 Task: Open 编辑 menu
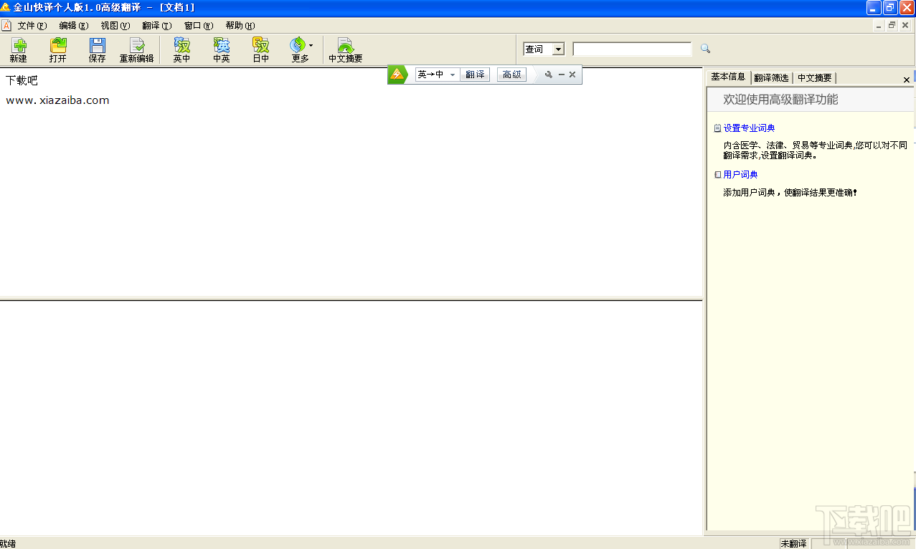74,26
